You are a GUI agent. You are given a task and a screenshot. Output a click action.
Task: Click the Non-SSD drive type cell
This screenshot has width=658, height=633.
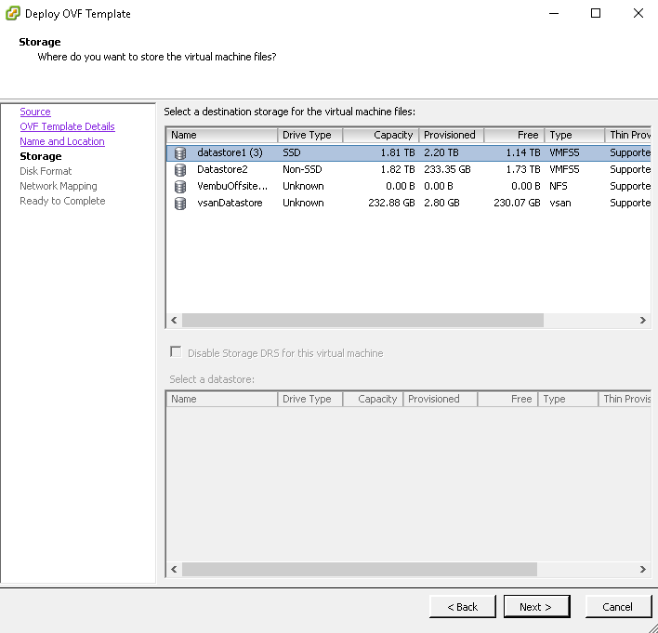click(302, 169)
